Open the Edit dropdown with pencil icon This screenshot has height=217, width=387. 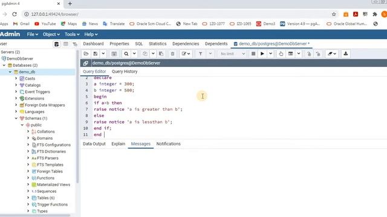click(186, 54)
